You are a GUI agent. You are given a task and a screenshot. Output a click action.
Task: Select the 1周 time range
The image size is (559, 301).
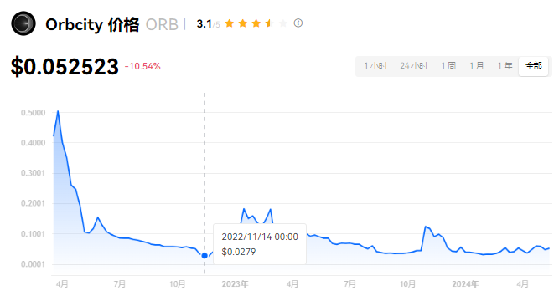click(x=448, y=66)
